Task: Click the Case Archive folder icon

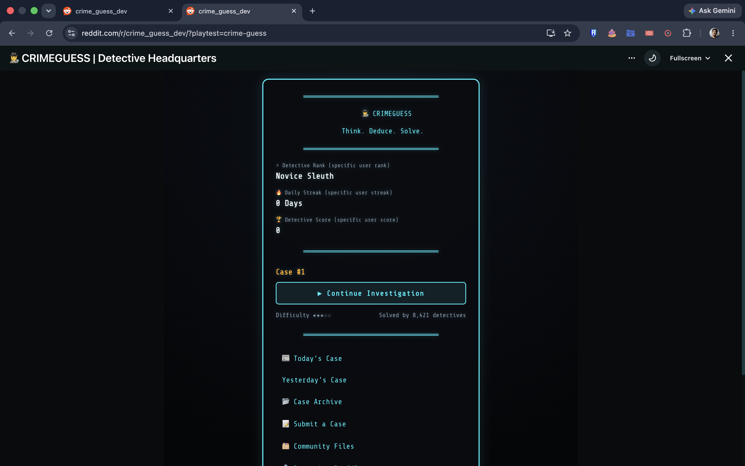Action: (x=286, y=401)
